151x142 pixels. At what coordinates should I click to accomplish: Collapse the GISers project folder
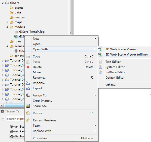pyautogui.click(x=3, y=3)
